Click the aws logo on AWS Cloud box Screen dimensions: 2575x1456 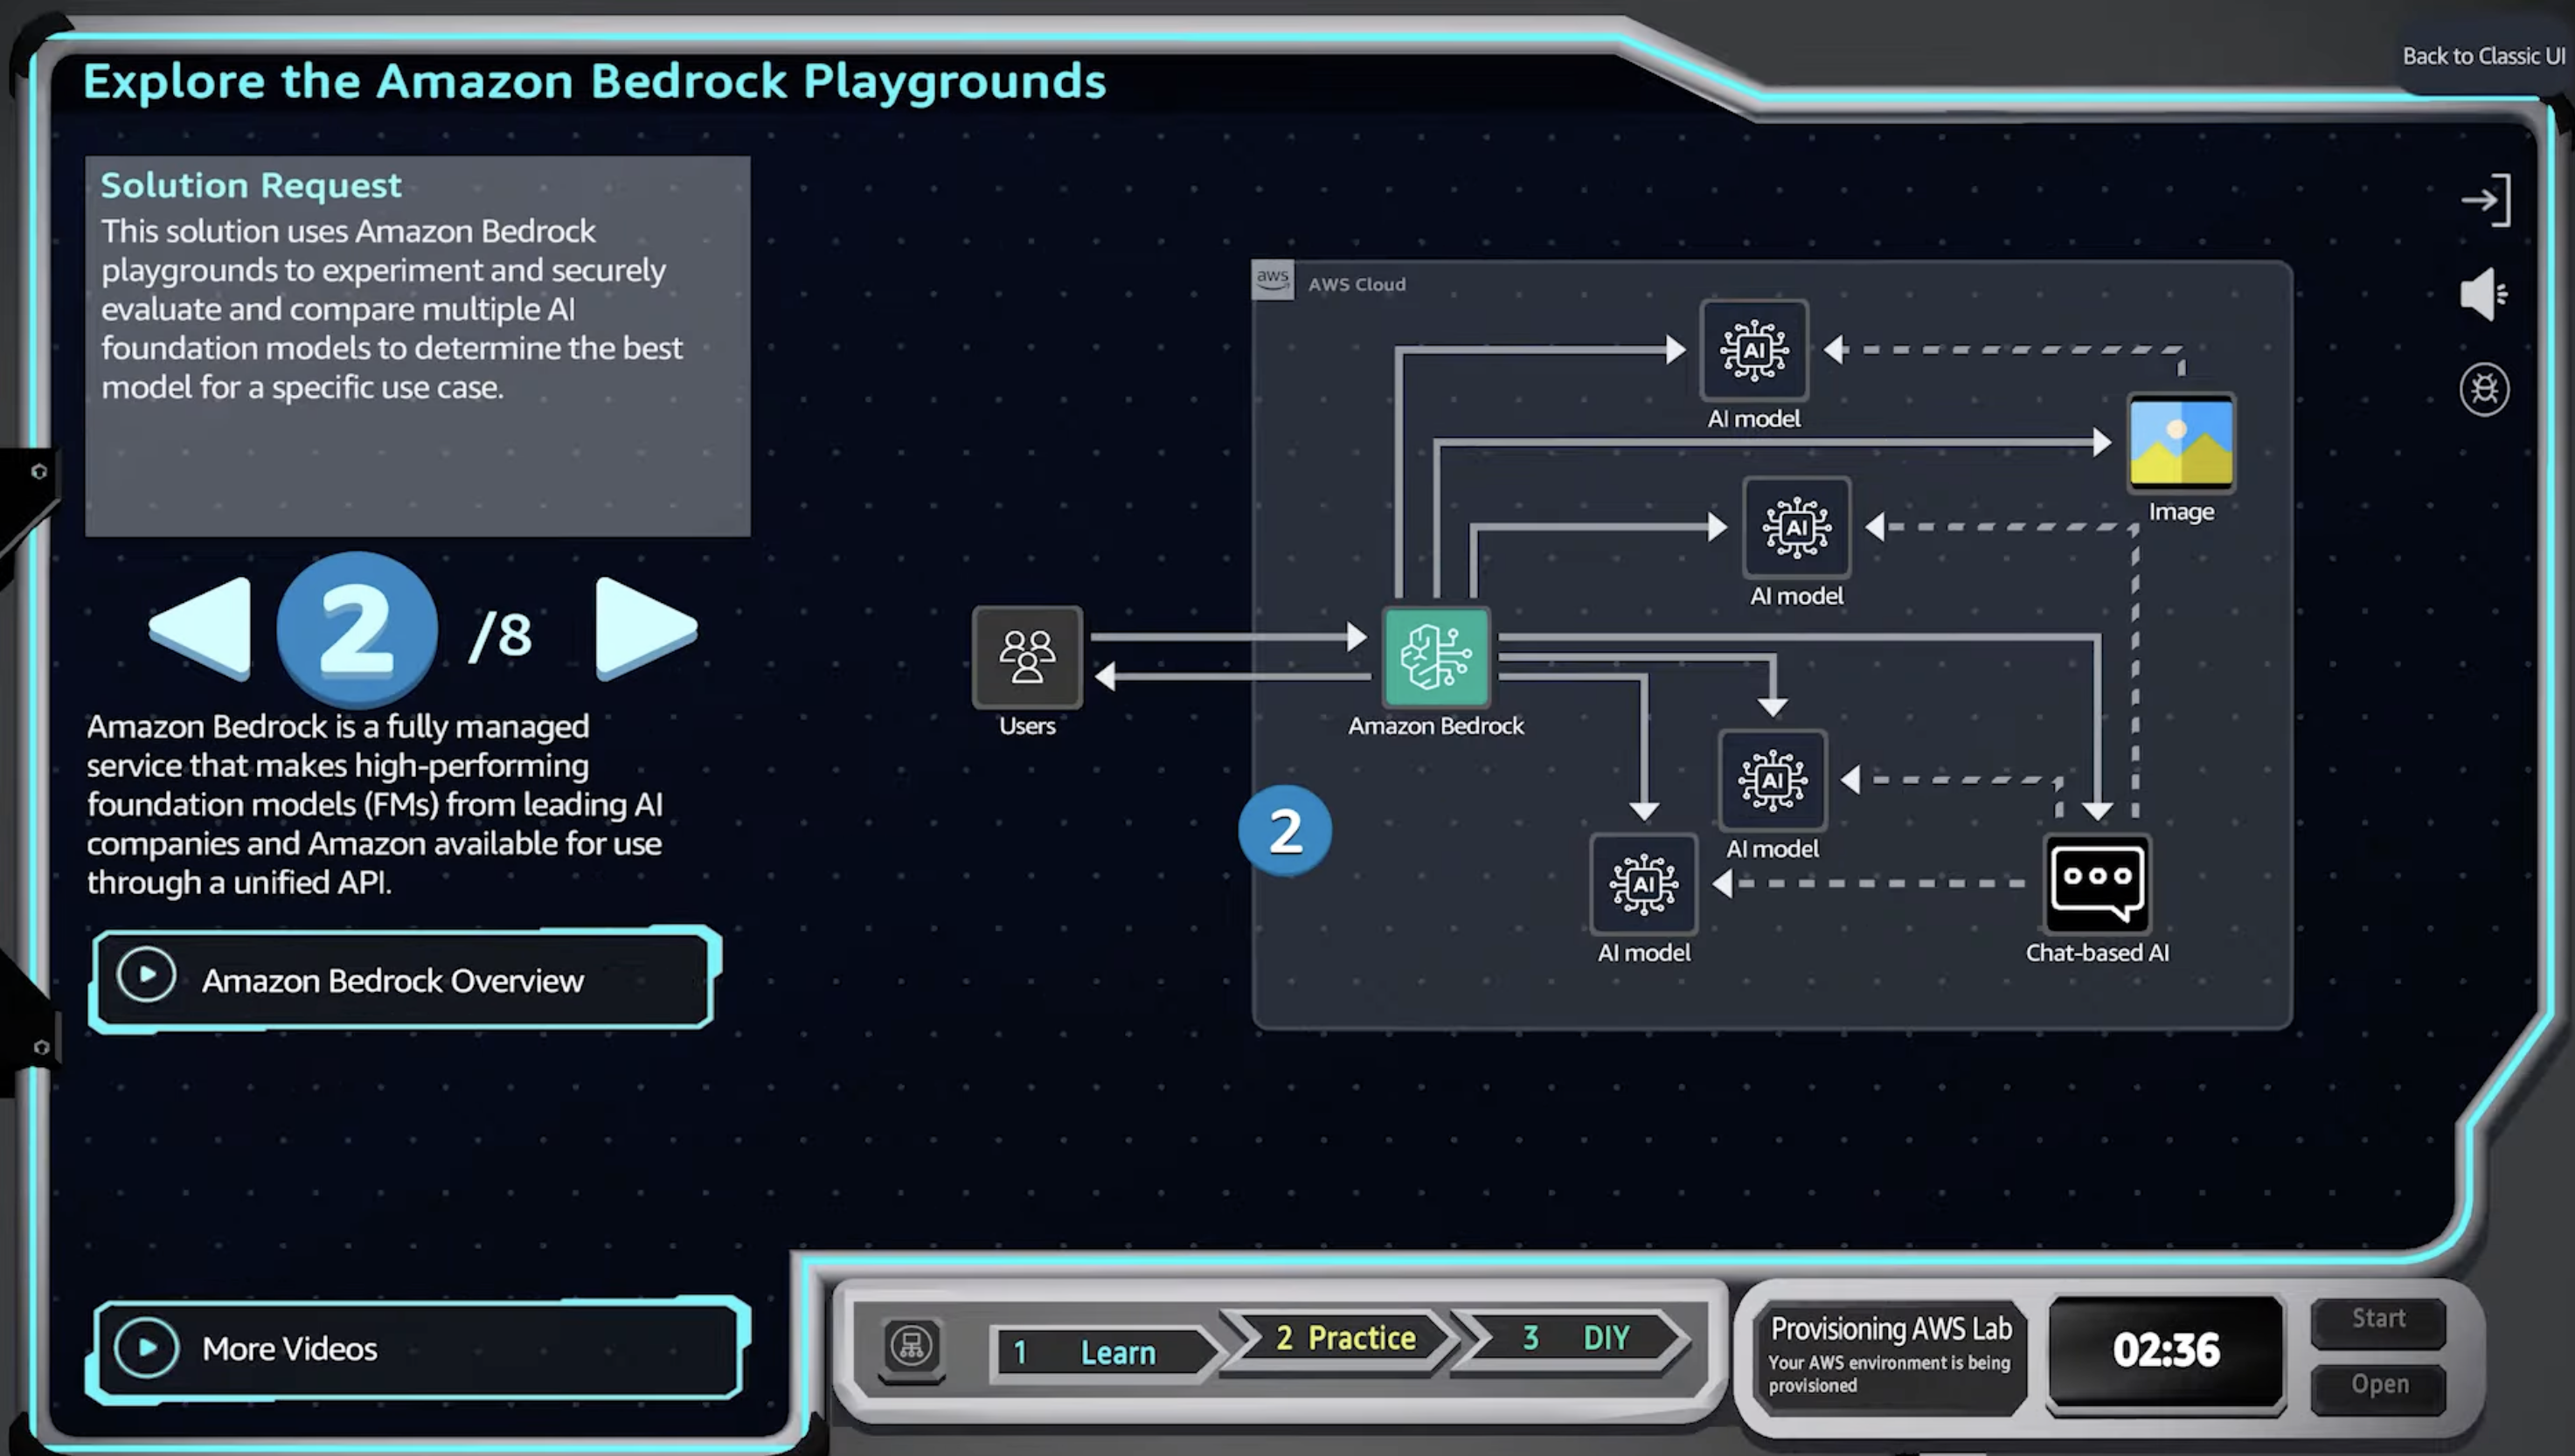click(x=1272, y=280)
